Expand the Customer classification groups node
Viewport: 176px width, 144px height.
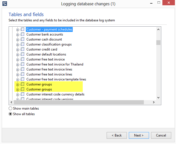18,44
